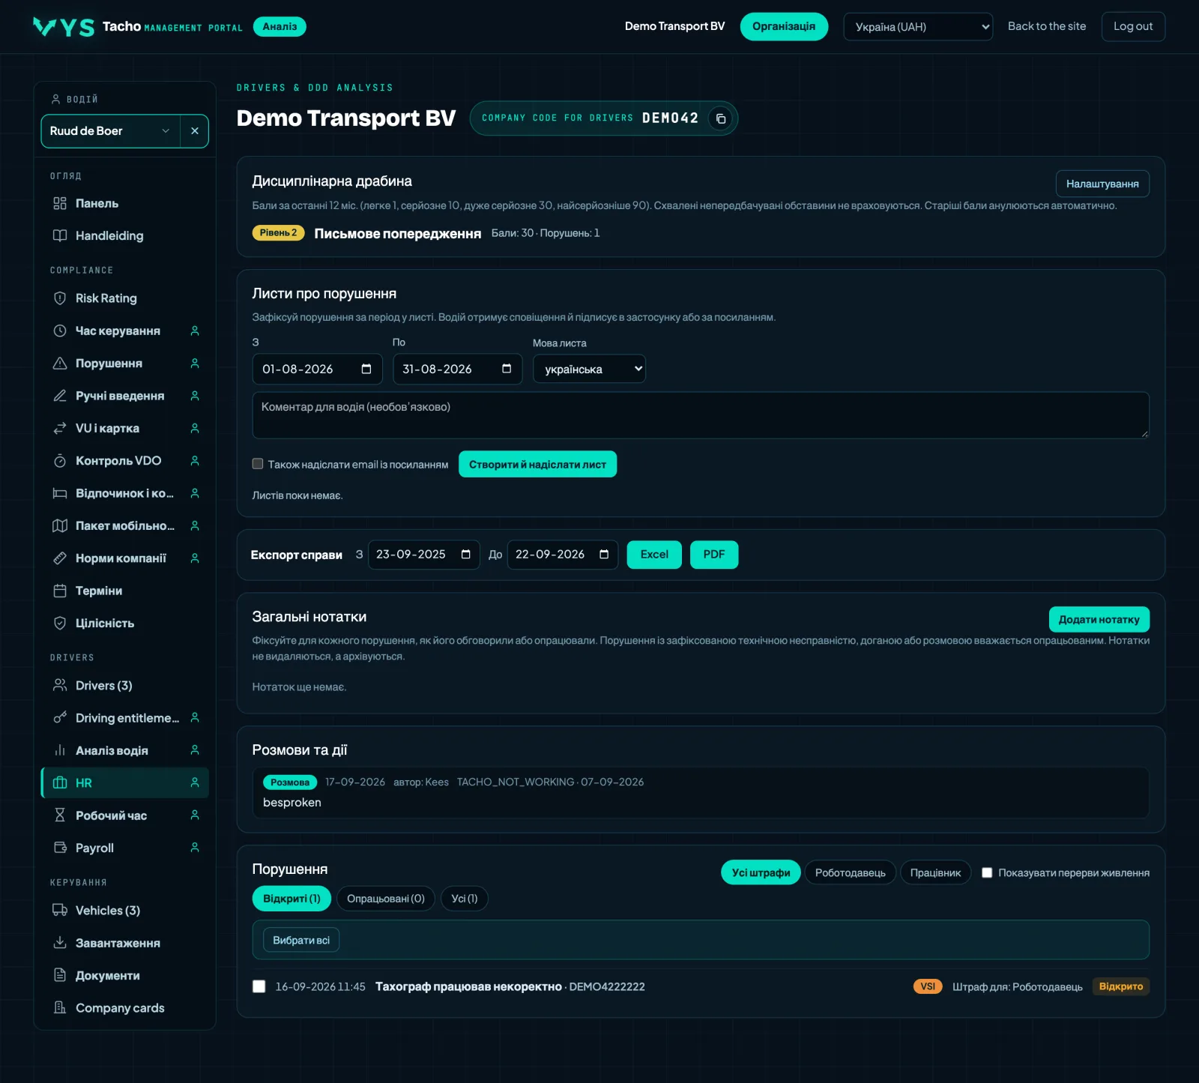Image resolution: width=1199 pixels, height=1083 pixels.
Task: Click the Панель dashboard icon
Action: click(x=60, y=203)
